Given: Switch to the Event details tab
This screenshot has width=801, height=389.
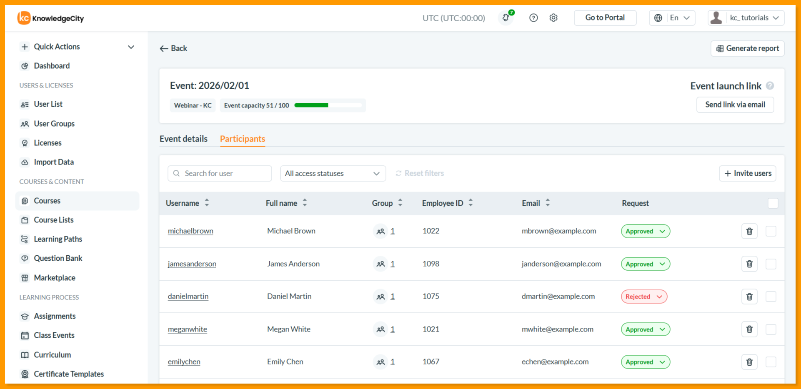Looking at the screenshot, I should click(x=183, y=139).
